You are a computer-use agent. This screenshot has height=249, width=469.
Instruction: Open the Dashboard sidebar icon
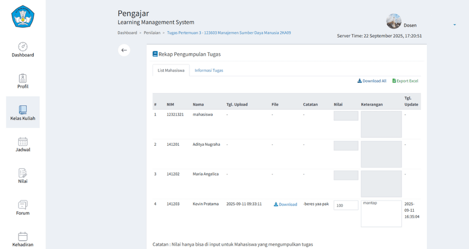tap(23, 47)
